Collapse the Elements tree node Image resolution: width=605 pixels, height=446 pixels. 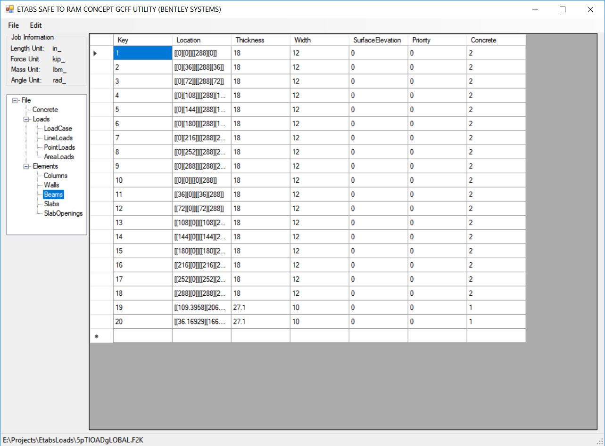pos(26,166)
